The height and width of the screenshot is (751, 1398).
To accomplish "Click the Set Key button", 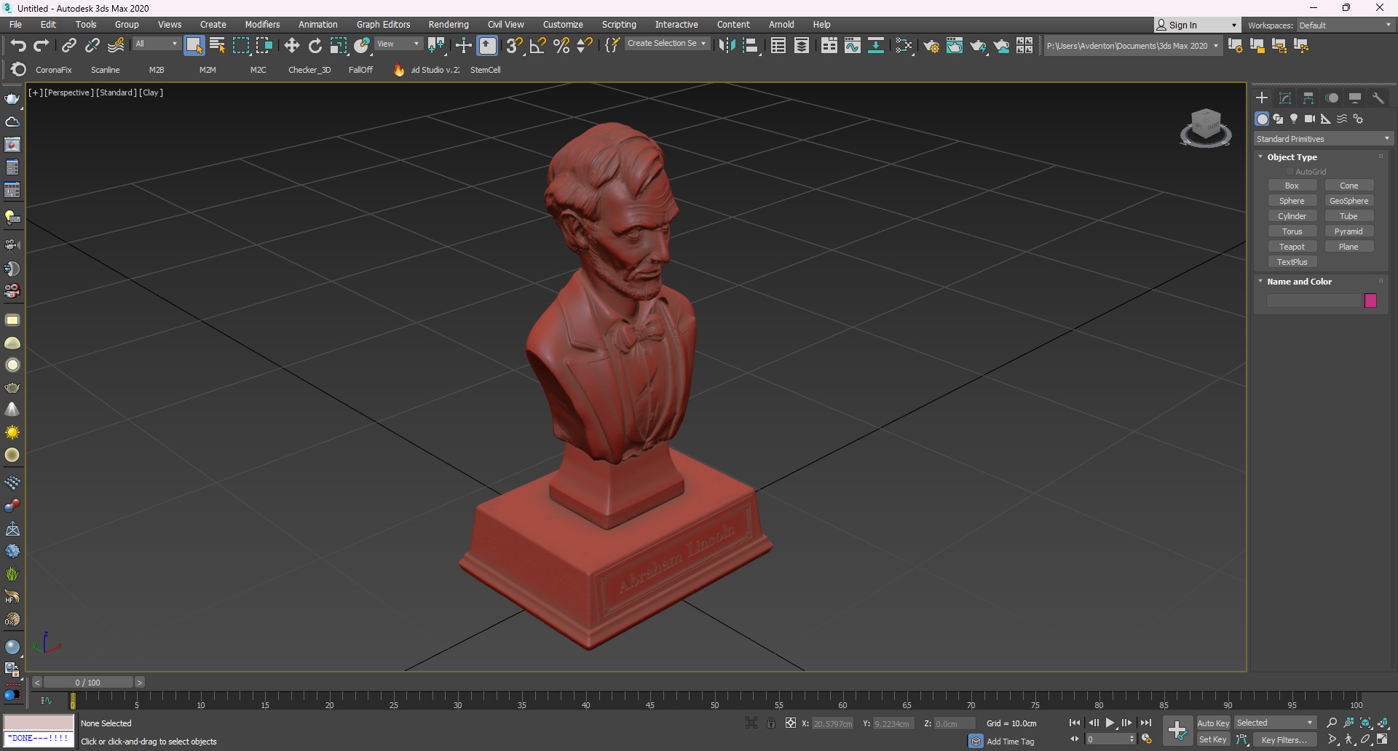I will tap(1213, 739).
